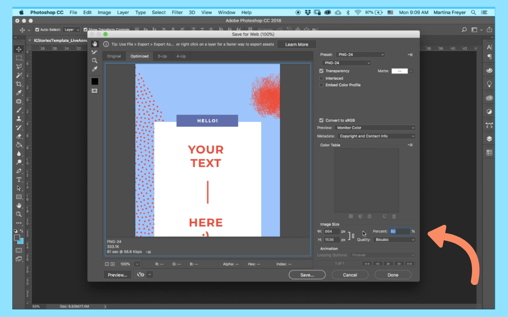Screen dimensions: 508x317
Task: Click the Learn More button
Action: coord(296,44)
